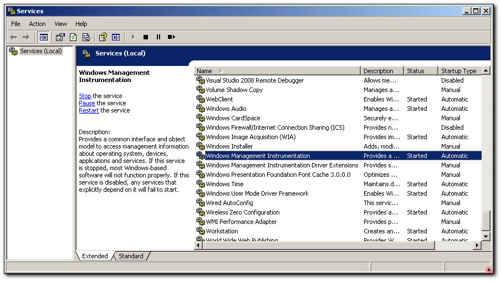Click Started status of Workstation row
The image size is (501, 281).
click(x=417, y=231)
